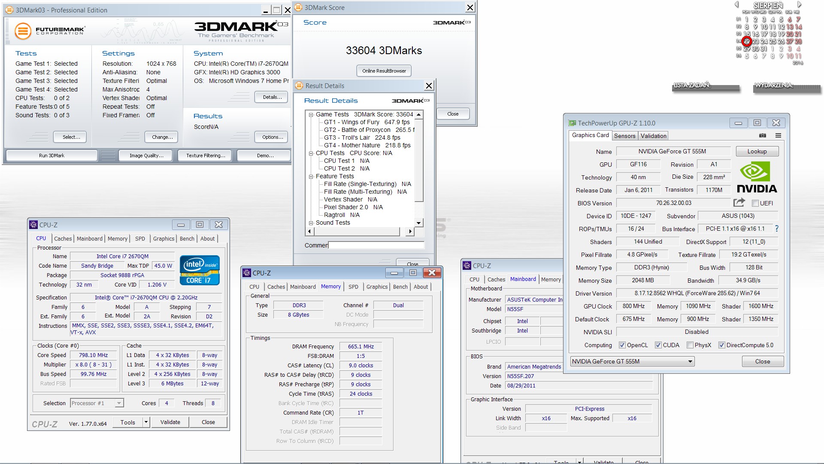Click the Intel Core i7 badge in CPU-Z
824x464 pixels.
coord(200,270)
